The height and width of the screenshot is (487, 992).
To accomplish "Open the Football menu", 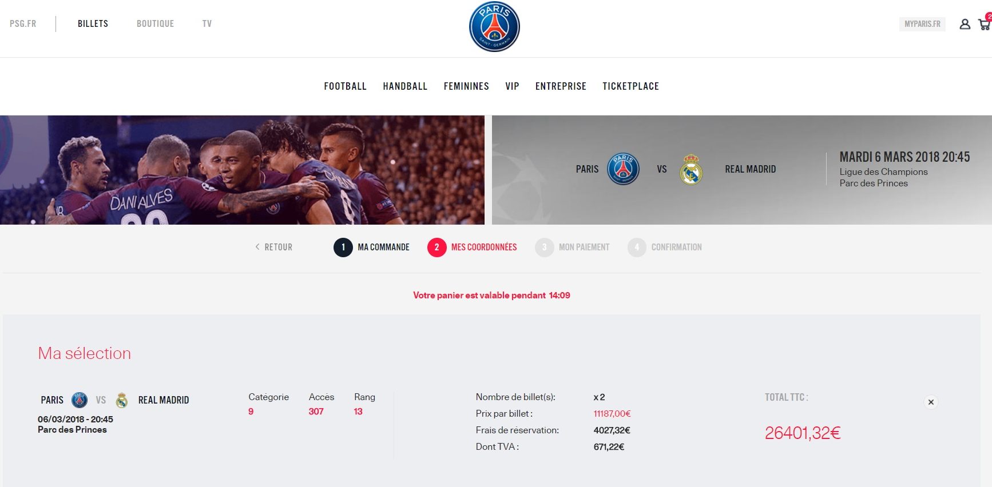I will point(345,86).
